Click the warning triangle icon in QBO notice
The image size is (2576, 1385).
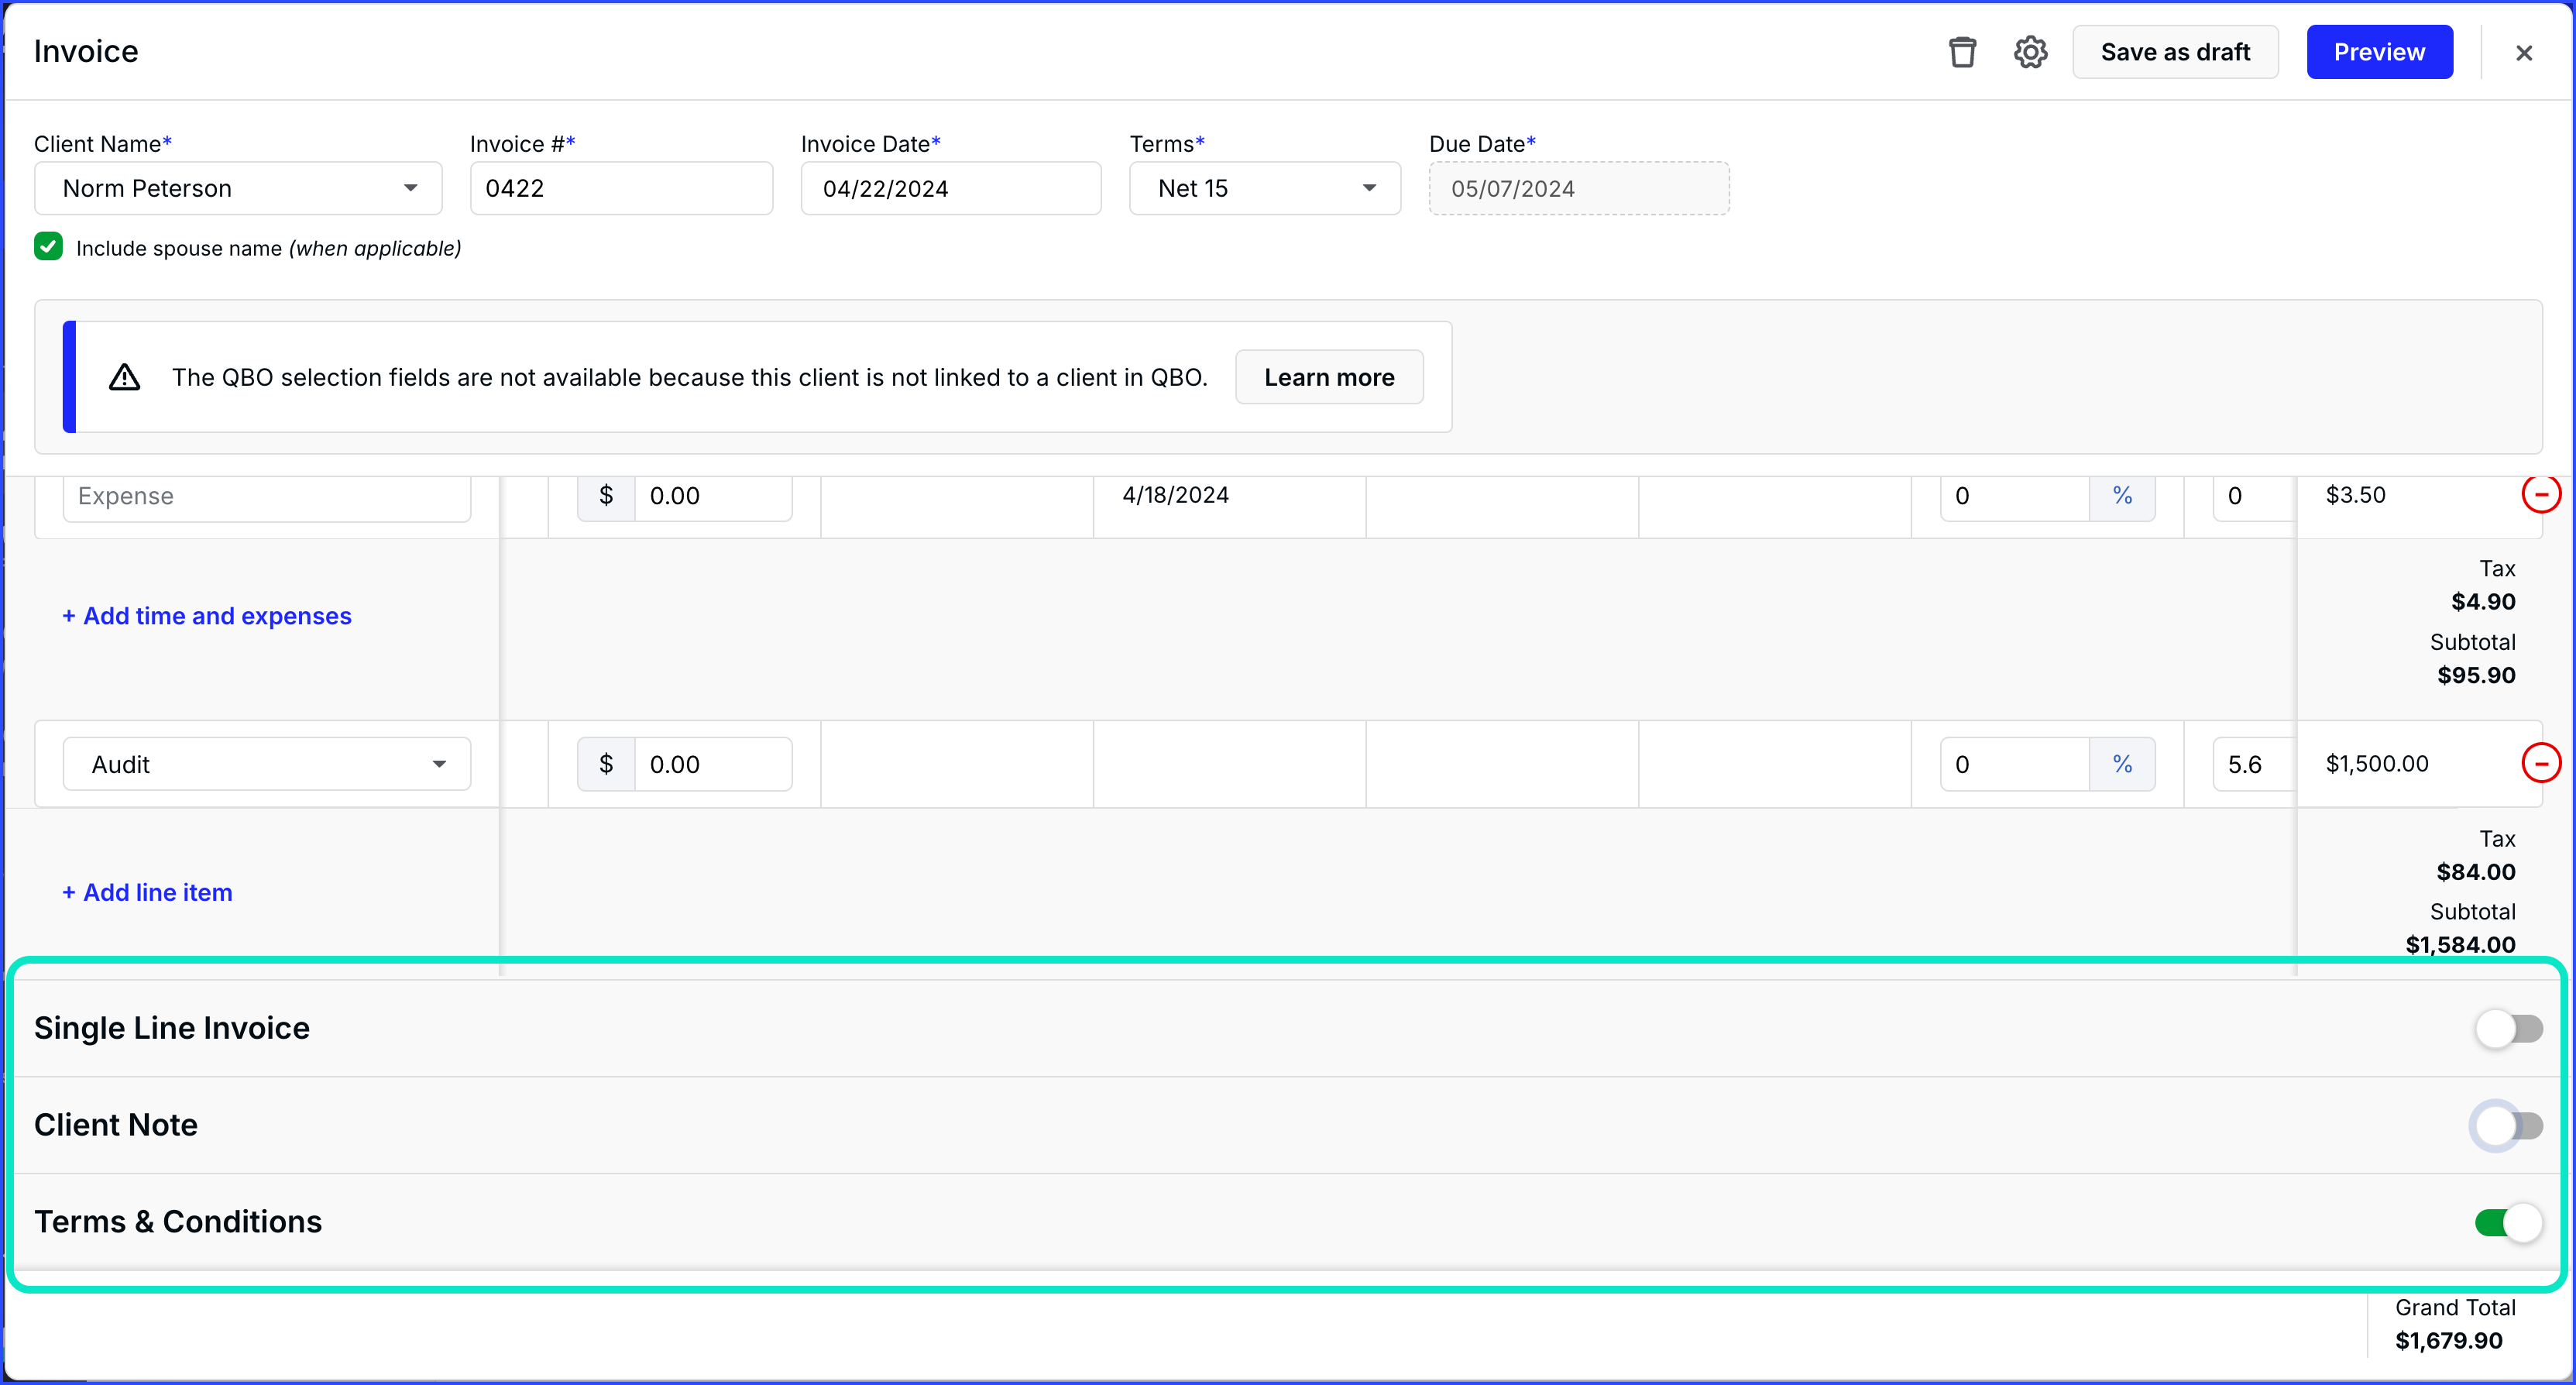[x=124, y=377]
